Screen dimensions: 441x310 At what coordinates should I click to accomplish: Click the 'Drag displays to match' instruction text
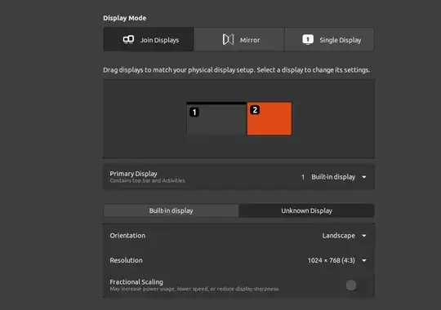point(237,70)
